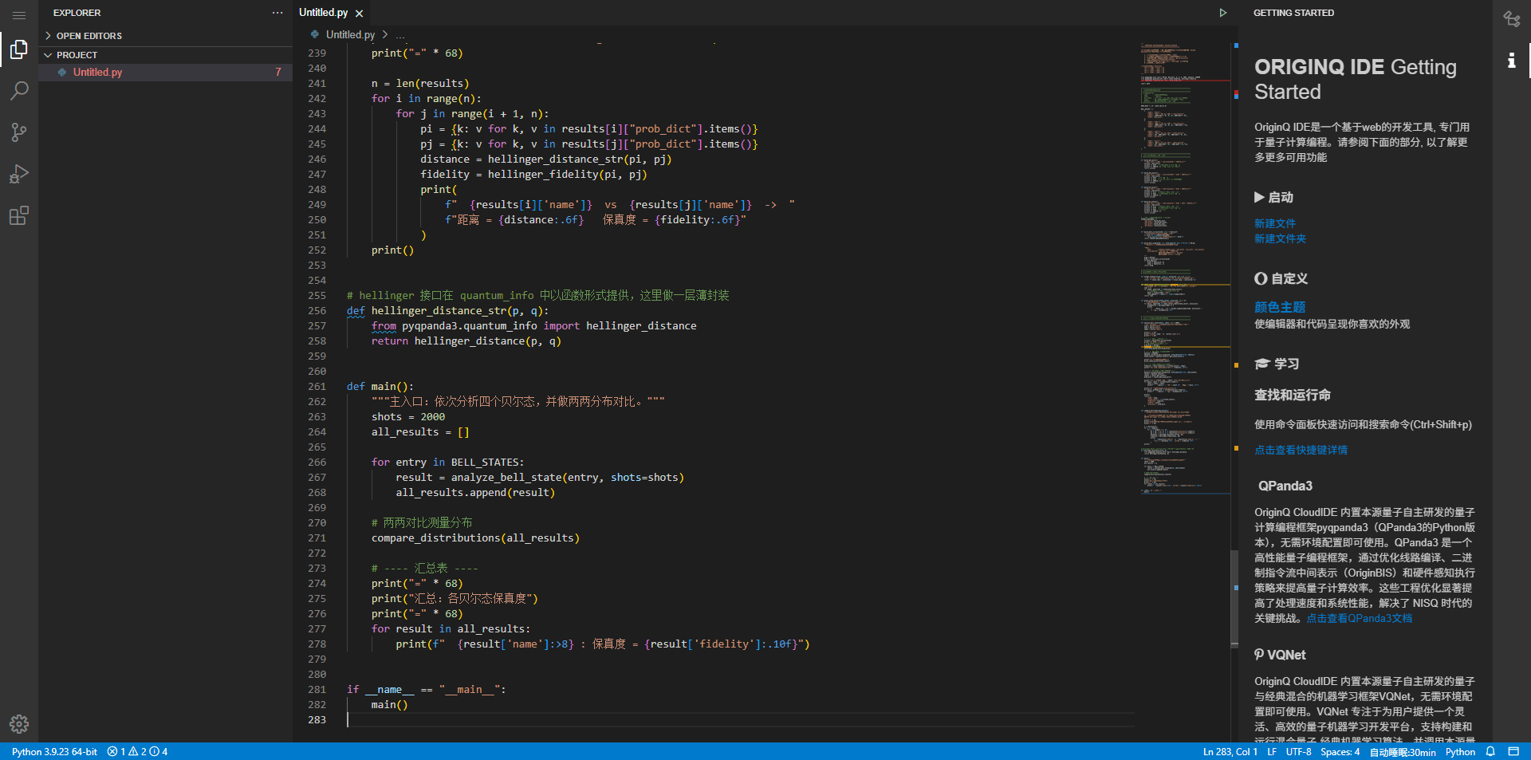Open the 新建文件夹 link
Image resolution: width=1531 pixels, height=760 pixels.
click(x=1280, y=238)
